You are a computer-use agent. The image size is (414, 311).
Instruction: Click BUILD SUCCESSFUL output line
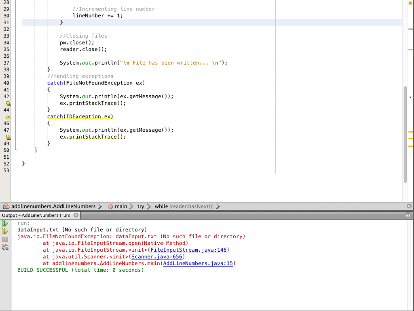[80, 270]
